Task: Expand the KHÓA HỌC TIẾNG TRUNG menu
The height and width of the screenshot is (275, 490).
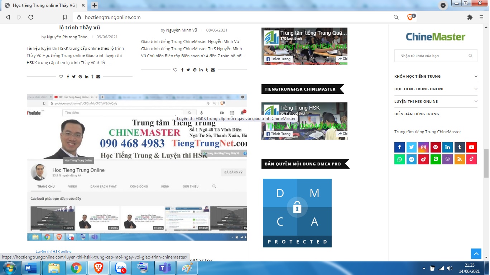Action: (x=476, y=76)
